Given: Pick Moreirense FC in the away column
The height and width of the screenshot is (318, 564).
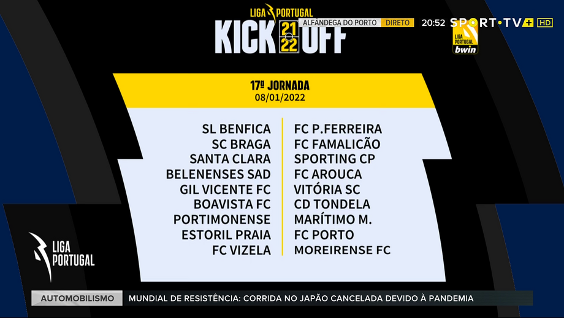Looking at the screenshot, I should [x=342, y=250].
